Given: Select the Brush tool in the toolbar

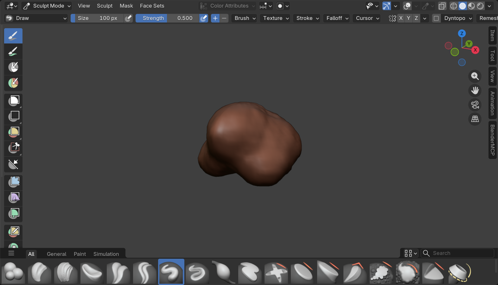Looking at the screenshot, I should pos(13,36).
